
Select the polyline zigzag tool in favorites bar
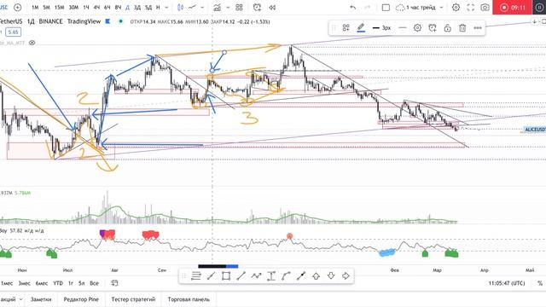(256, 276)
